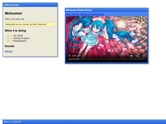Image resolution: width=166 pixels, height=124 pixels.
Task: Open the video's three-dot options menu
Action: point(144,56)
